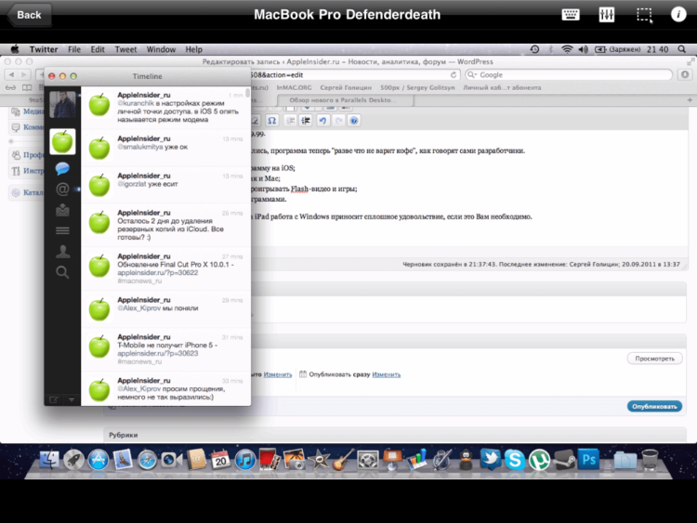Open the Сергей Голицин bookmark
Viewport: 697px width, 523px height.
click(x=346, y=87)
